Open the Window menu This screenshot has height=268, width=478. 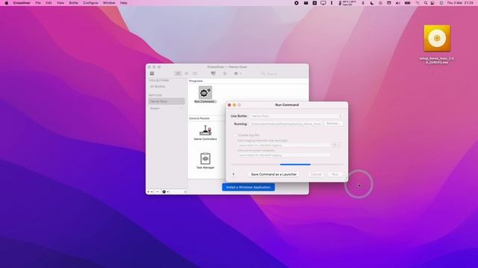point(109,3)
